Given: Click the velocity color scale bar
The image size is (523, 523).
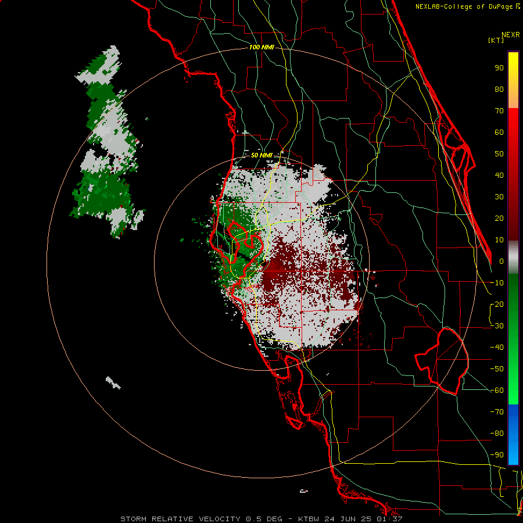Looking at the screenshot, I should (513, 258).
